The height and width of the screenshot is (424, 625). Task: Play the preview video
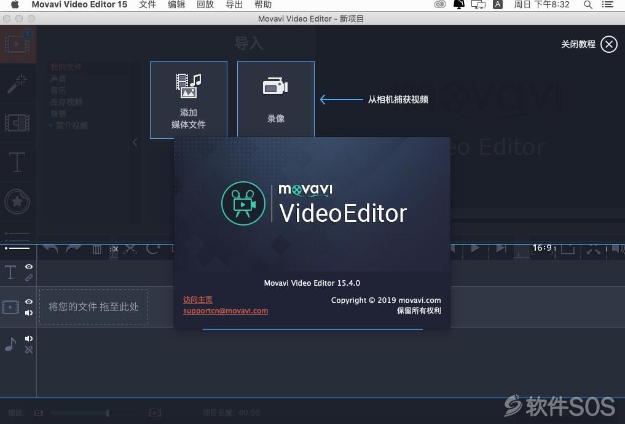[x=475, y=249]
